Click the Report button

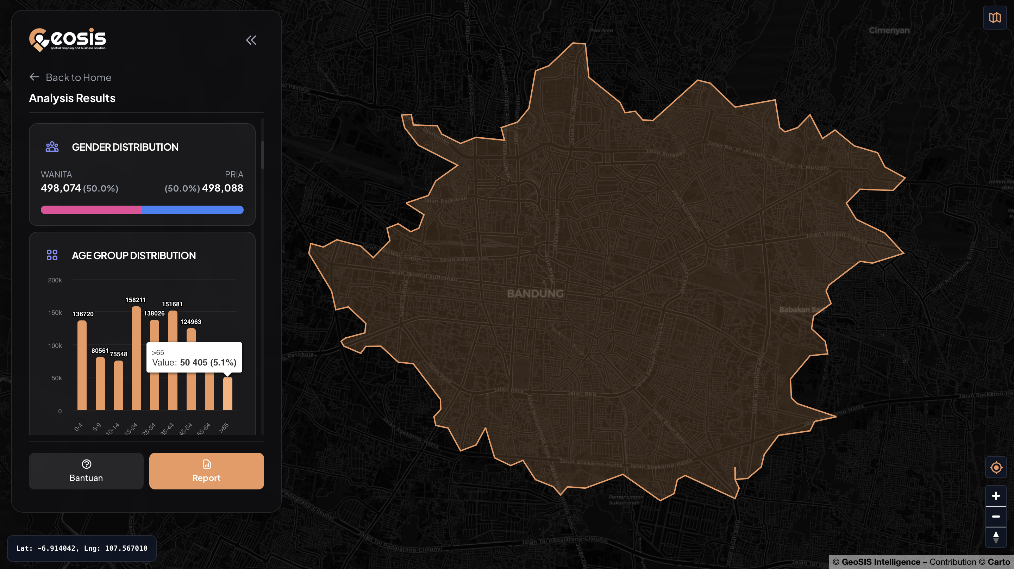(x=207, y=471)
